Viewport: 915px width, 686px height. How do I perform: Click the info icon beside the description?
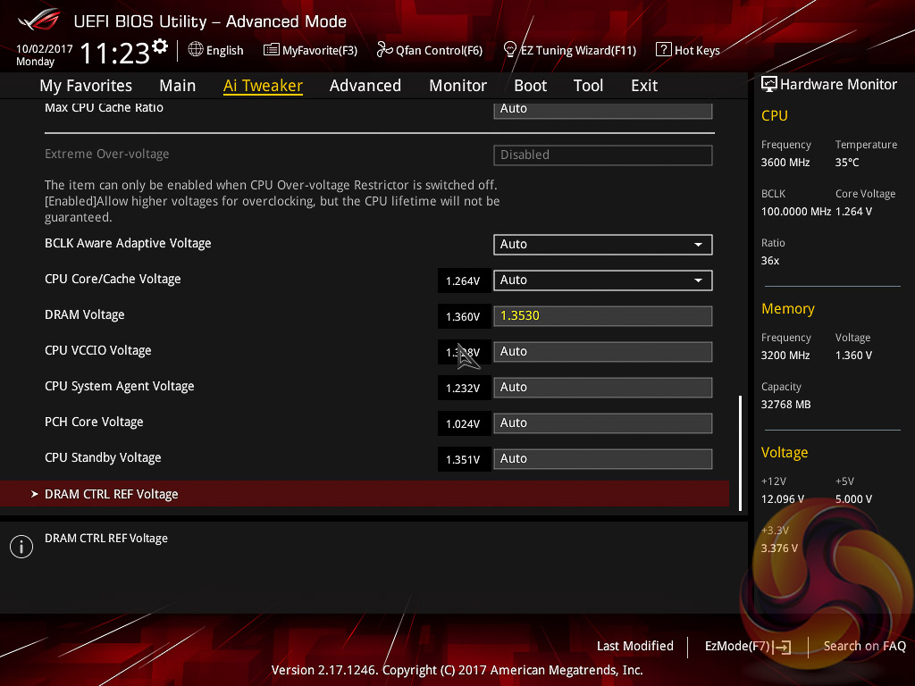point(21,547)
